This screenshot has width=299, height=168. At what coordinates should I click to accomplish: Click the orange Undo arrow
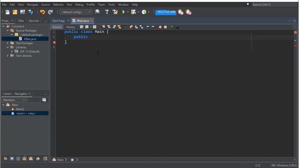pos(43,12)
